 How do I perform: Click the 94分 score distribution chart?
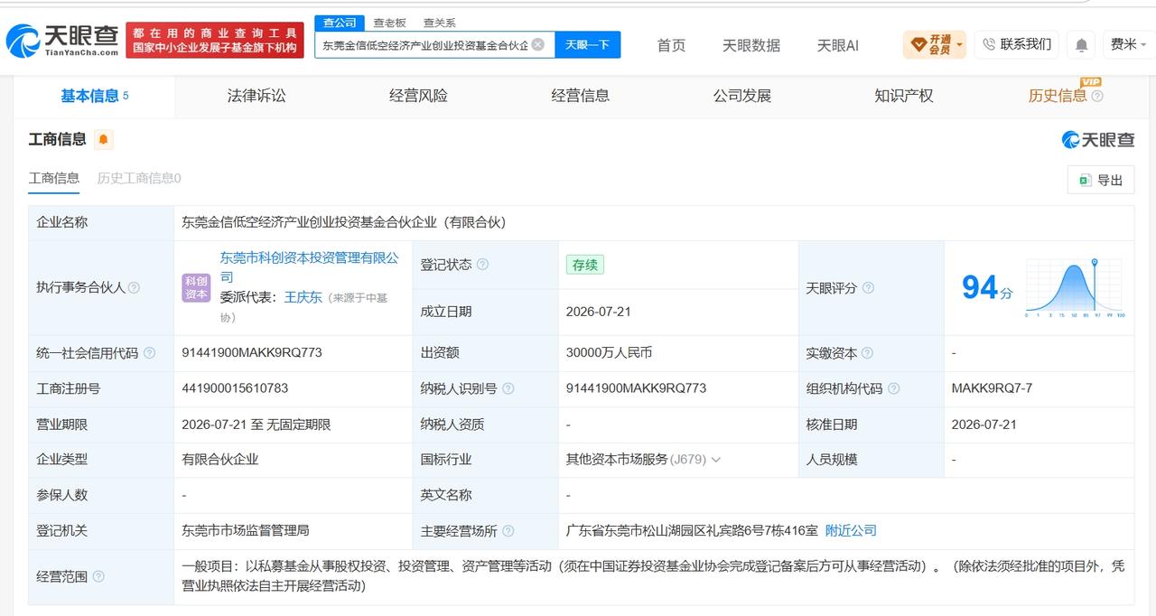pos(1075,288)
